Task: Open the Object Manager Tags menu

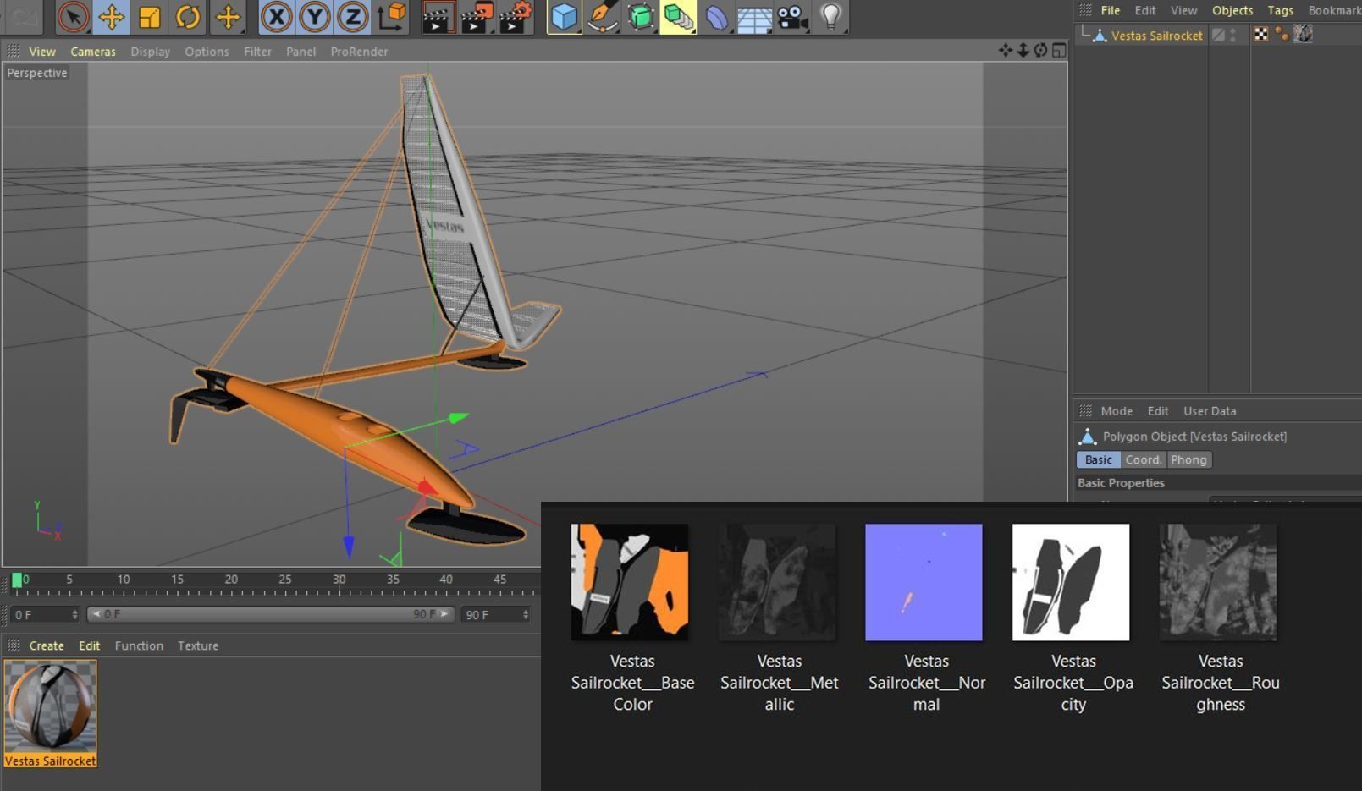Action: click(x=1280, y=10)
